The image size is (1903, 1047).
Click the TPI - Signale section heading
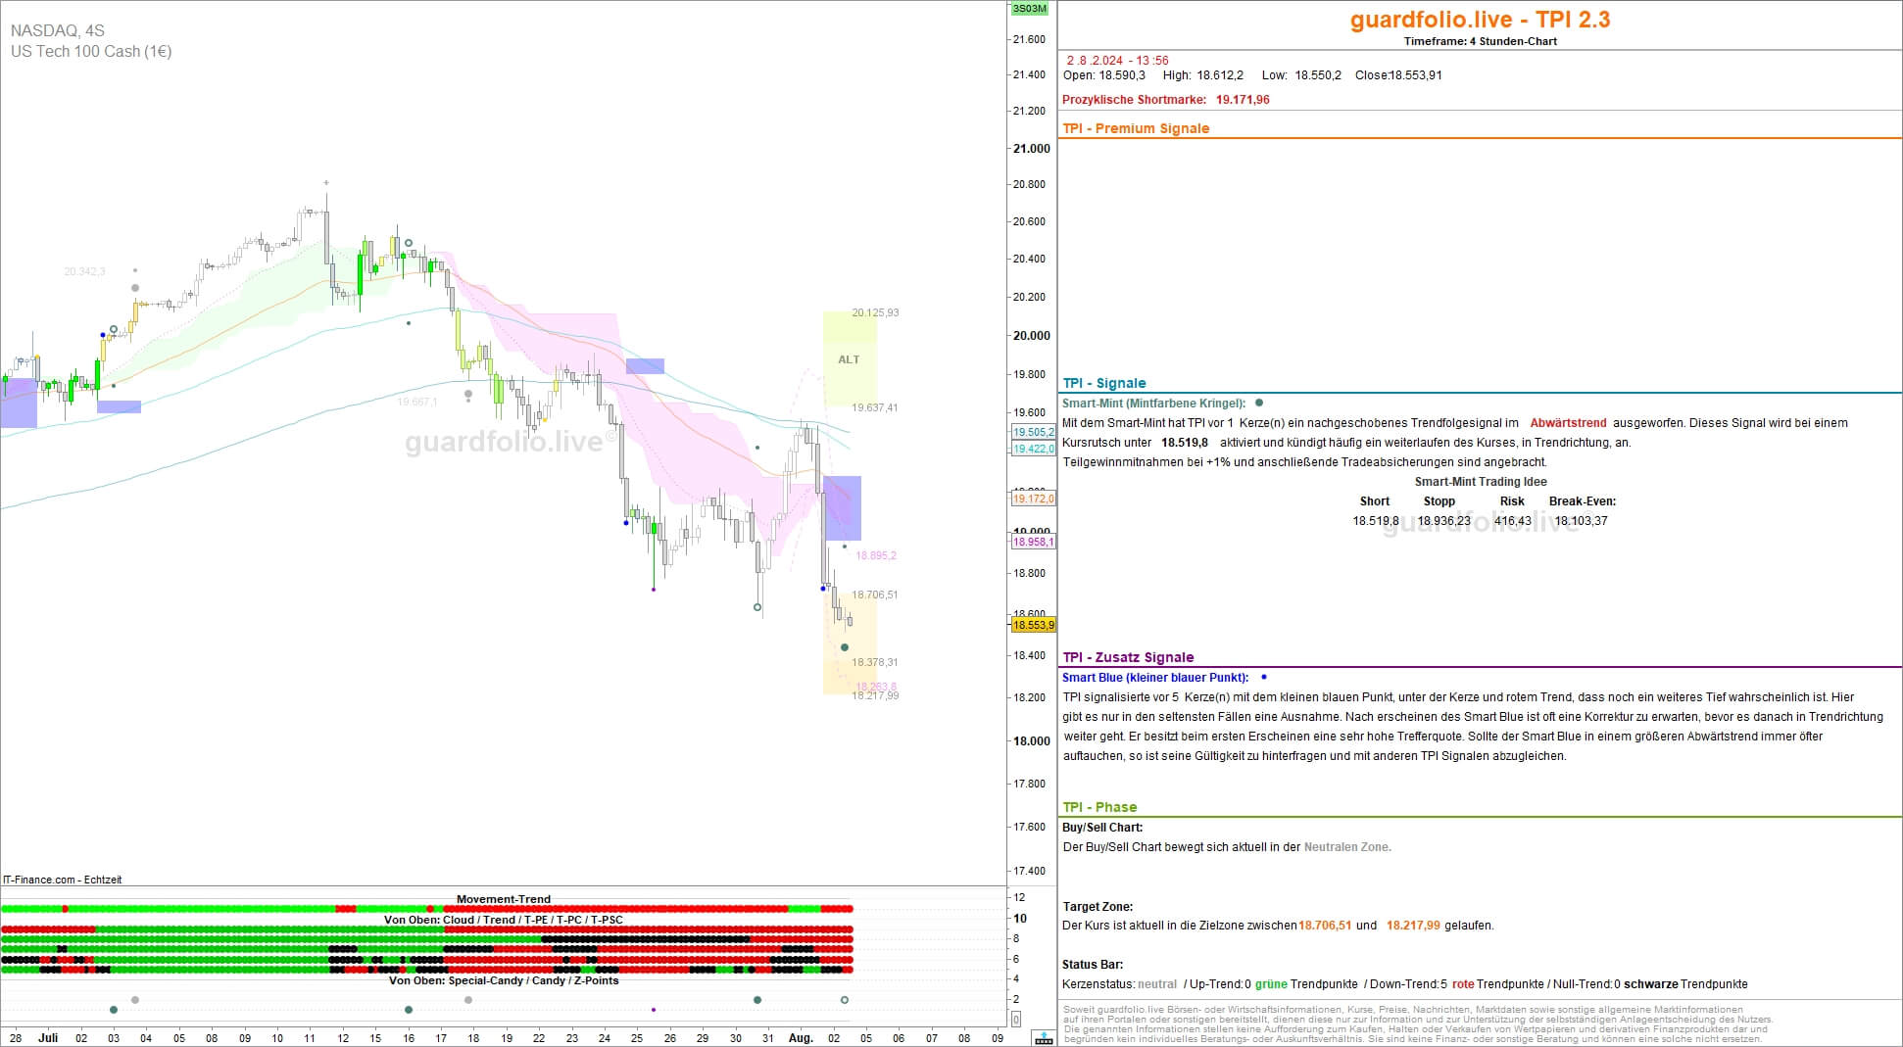pos(1104,383)
